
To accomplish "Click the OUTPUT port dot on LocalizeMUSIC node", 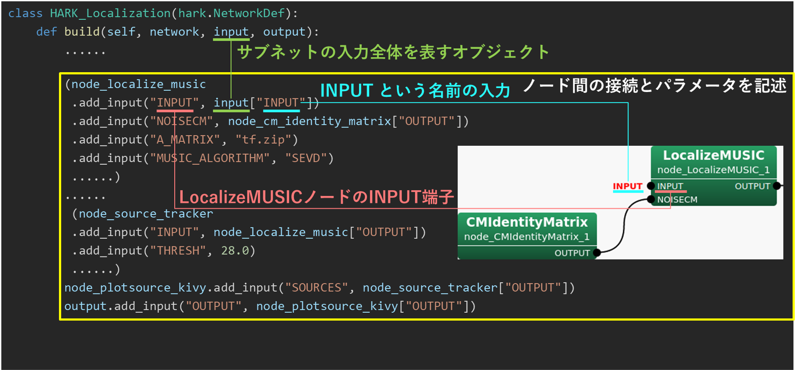I will pos(777,186).
